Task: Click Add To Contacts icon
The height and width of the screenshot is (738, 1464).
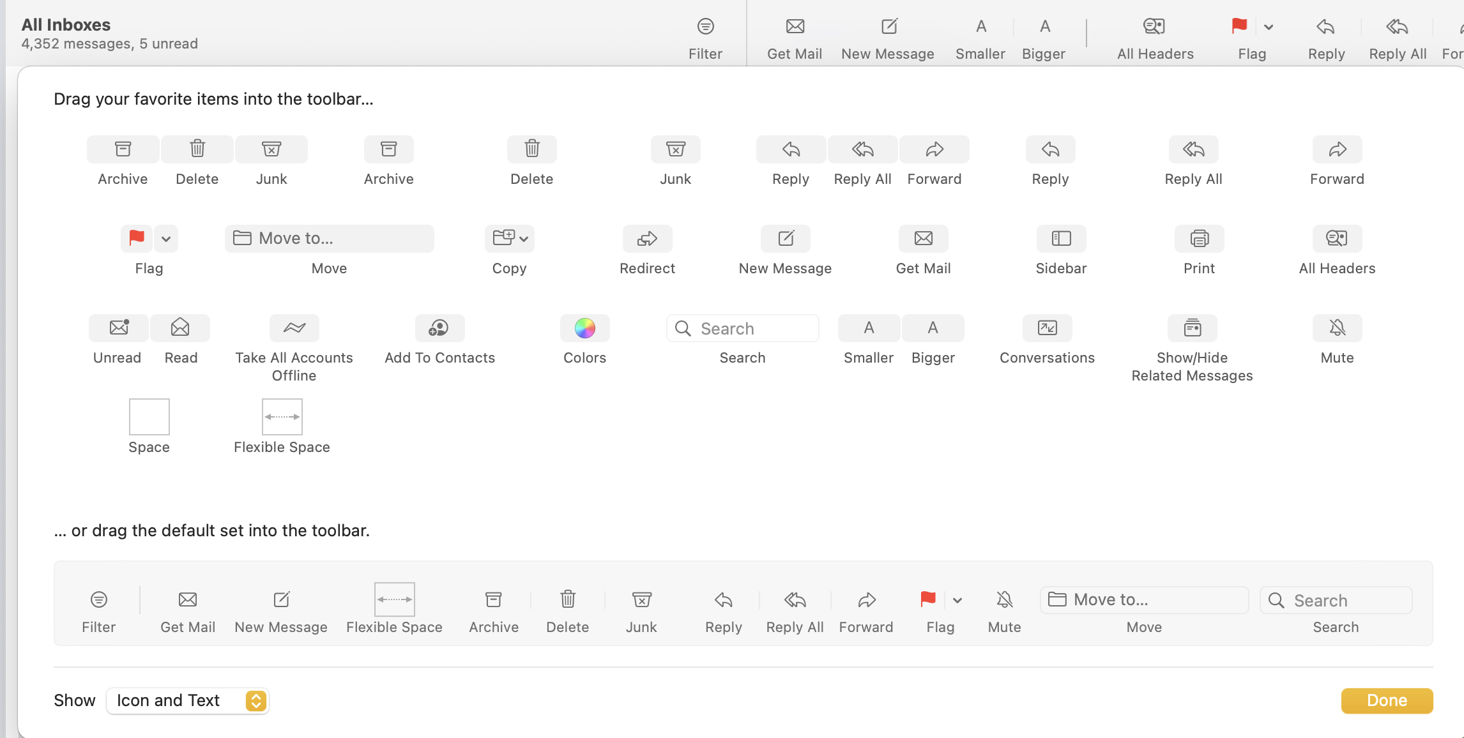Action: click(439, 328)
